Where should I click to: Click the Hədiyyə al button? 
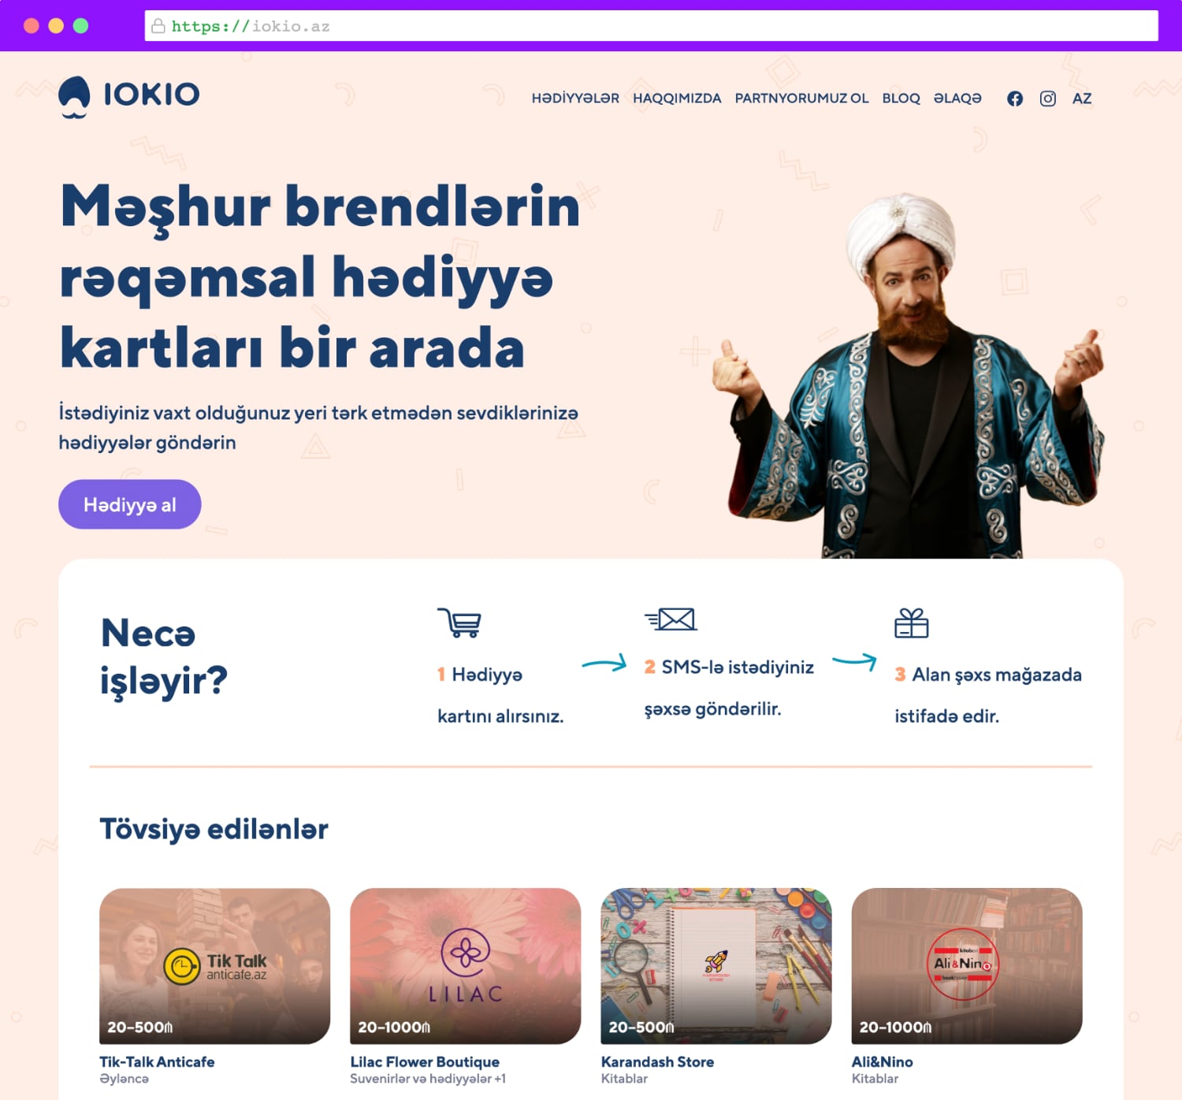pos(130,504)
